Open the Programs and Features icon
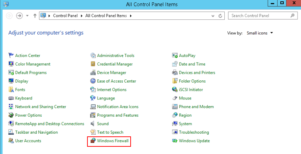The height and width of the screenshot is (154, 301). pos(93,115)
